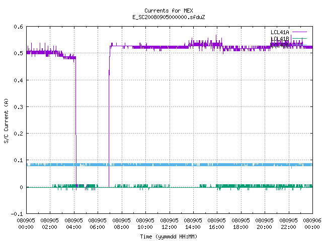Select the file name "E_SC20080905000000.sfduZ" subtitle
This screenshot has height=241, width=322.
tap(169, 17)
